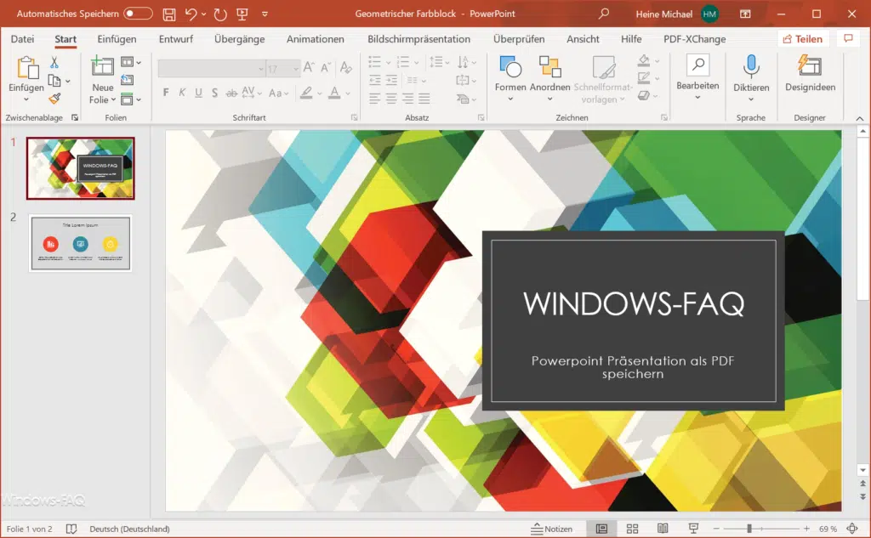This screenshot has width=871, height=538.
Task: Open the Datei menu
Action: coord(21,38)
